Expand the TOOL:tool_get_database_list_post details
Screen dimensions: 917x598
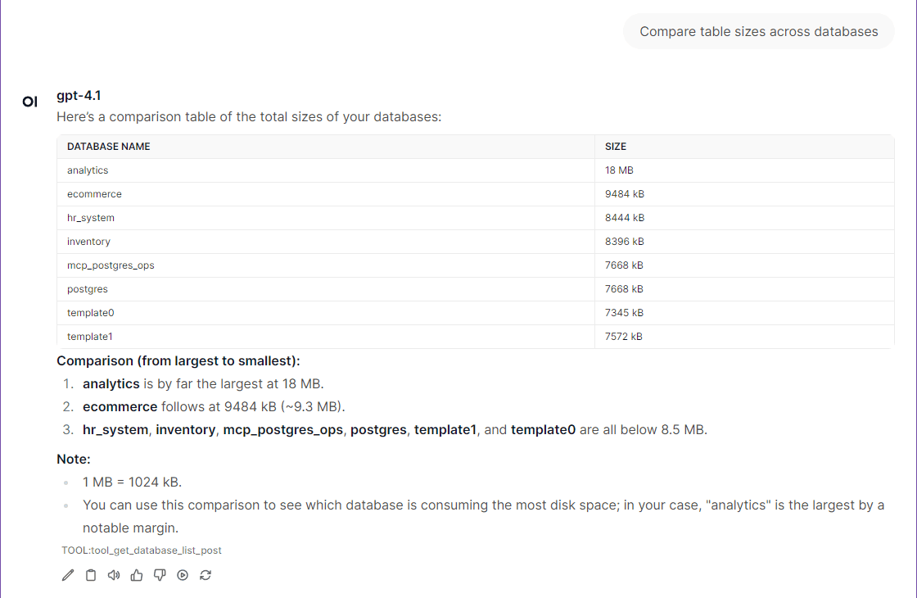[x=141, y=550]
